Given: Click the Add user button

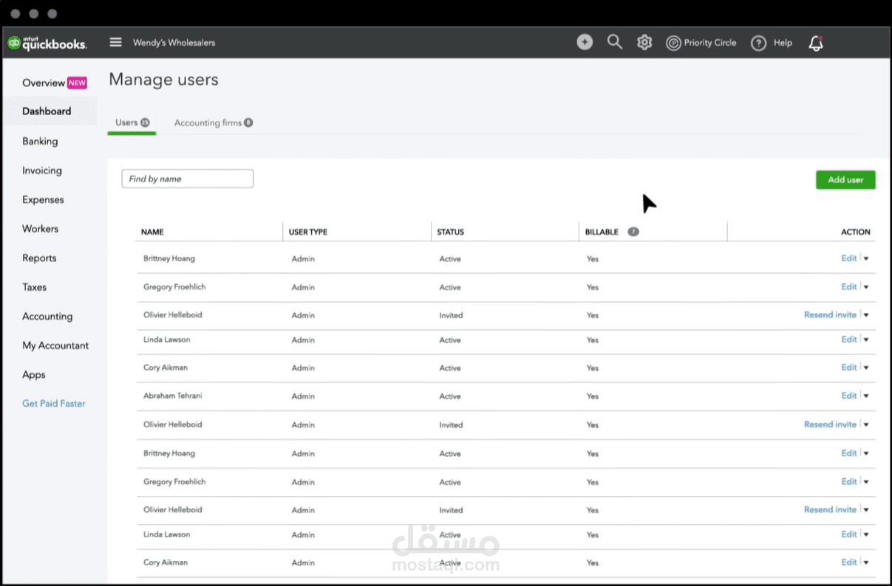Looking at the screenshot, I should pos(845,179).
